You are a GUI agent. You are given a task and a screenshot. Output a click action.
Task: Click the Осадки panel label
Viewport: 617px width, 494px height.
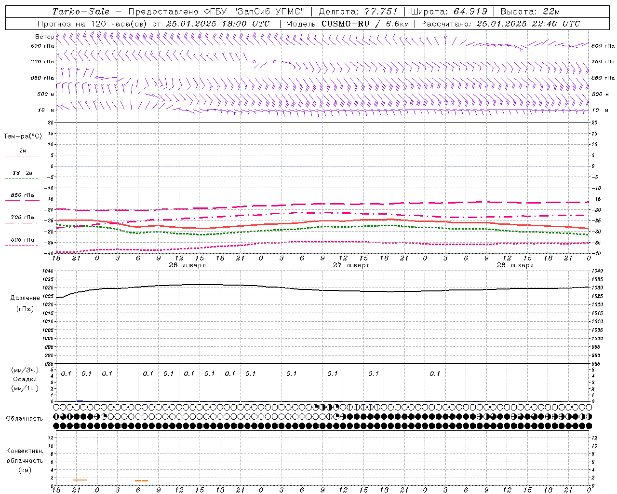pos(25,379)
